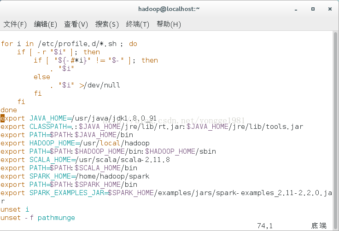Screen dimensions: 339x231
Task: Open the 查看(V) menu
Action: coord(76,24)
